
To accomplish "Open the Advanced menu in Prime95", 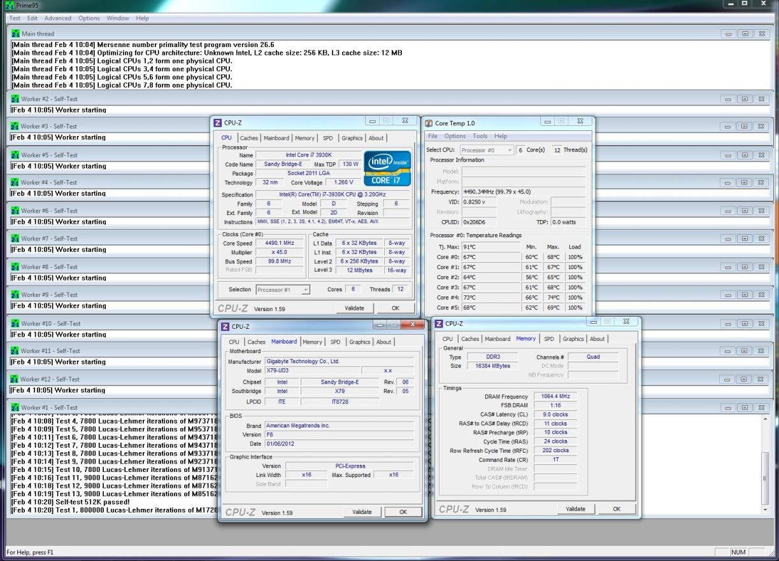I will 57,18.
